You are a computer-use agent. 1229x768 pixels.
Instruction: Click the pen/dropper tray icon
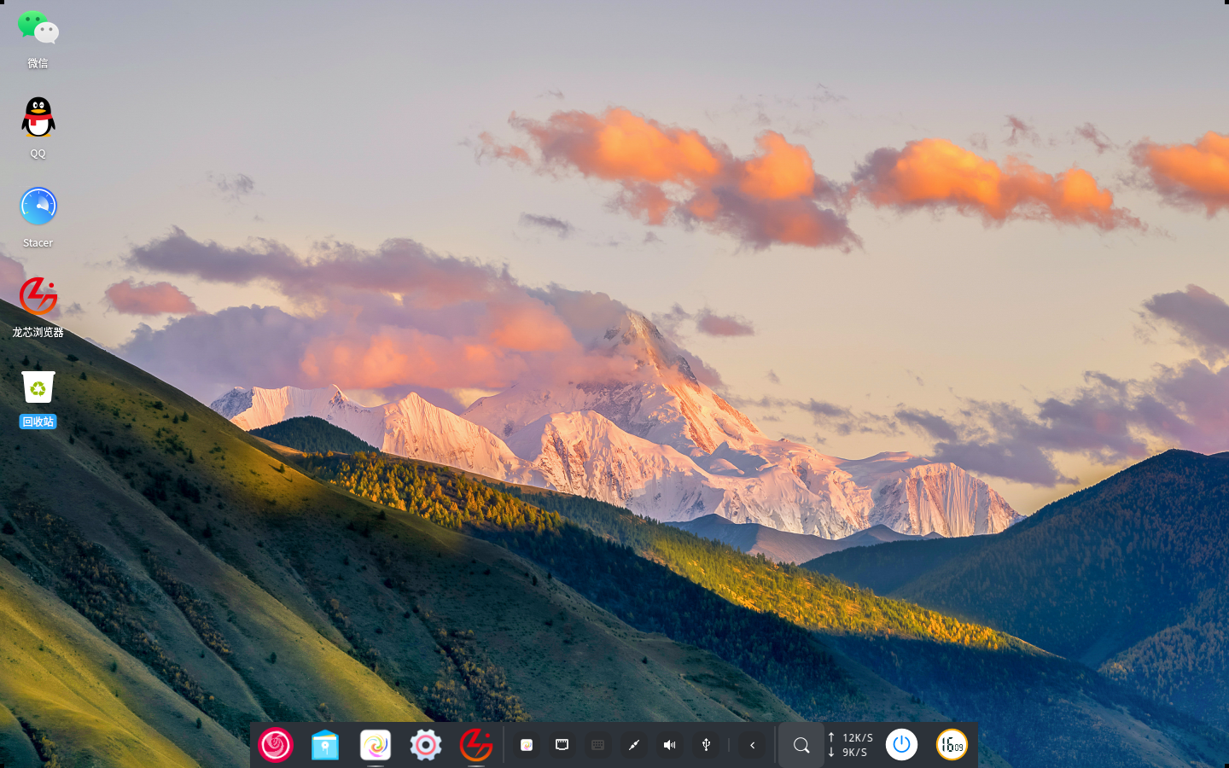[x=633, y=745]
